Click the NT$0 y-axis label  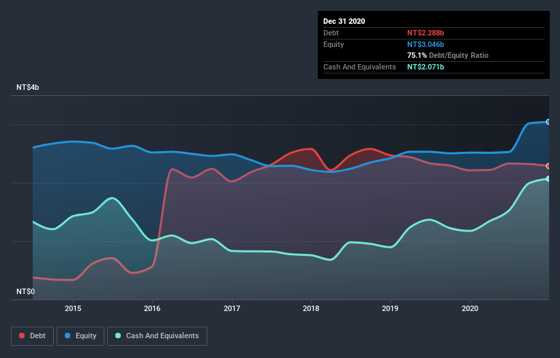(26, 291)
